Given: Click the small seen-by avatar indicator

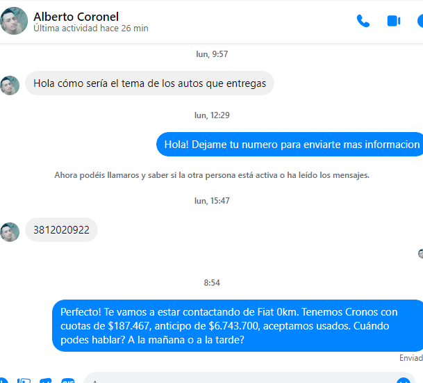Looking at the screenshot, I should click(x=421, y=254).
